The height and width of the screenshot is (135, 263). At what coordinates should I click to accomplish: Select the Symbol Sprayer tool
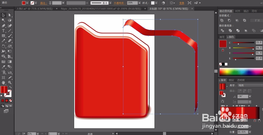pos(3,72)
